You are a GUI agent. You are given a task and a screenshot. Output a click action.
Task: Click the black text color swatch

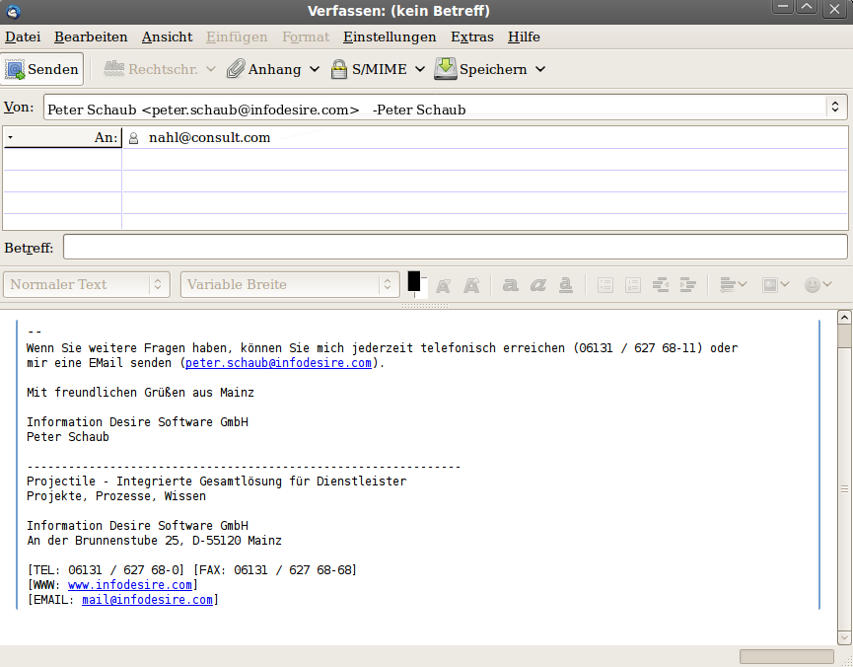[x=414, y=281]
